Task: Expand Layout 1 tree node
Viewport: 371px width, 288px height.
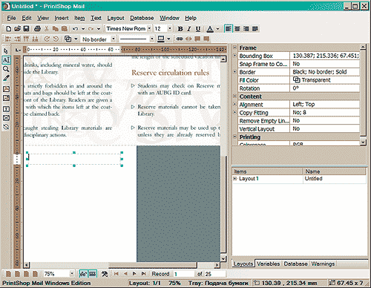Action: pos(235,178)
